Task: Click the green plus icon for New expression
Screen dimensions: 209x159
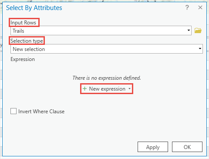Action: (84, 88)
